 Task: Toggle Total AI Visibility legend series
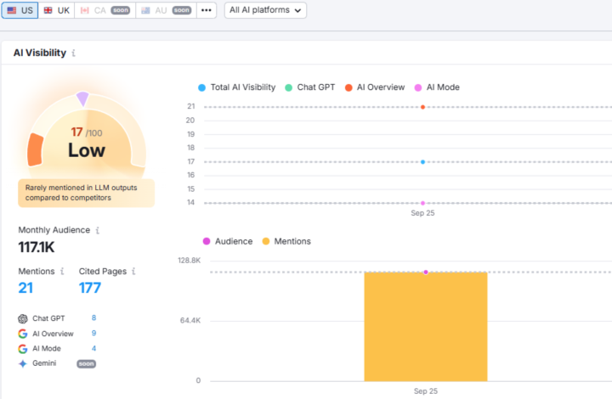tap(236, 87)
